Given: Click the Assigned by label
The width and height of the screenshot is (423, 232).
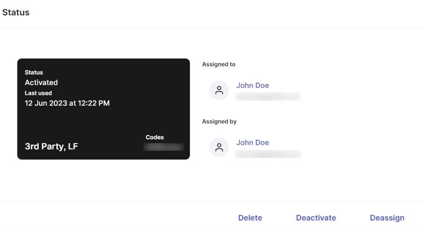Looking at the screenshot, I should pyautogui.click(x=219, y=122).
